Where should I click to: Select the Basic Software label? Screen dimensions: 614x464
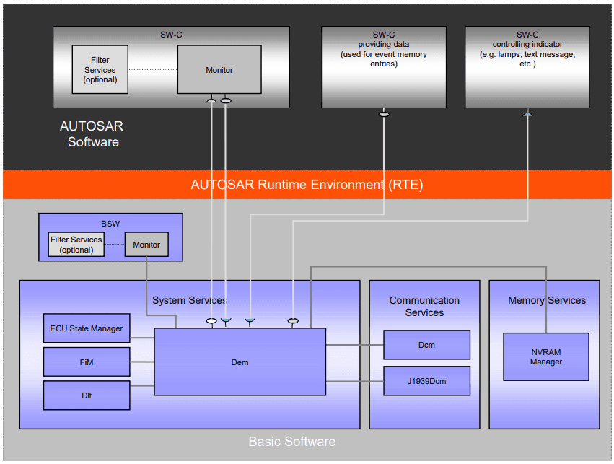291,442
